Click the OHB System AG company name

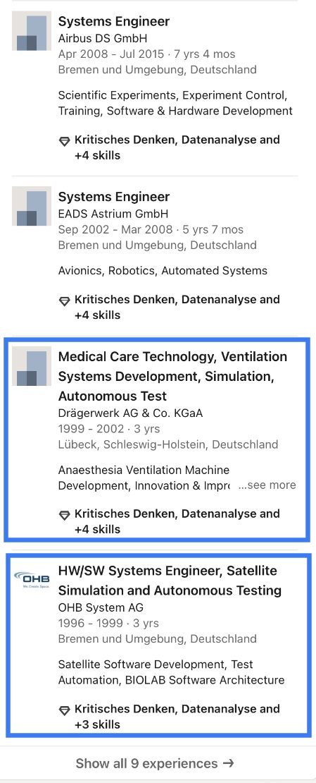(101, 608)
